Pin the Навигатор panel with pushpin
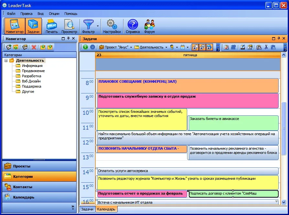 [x=68, y=39]
